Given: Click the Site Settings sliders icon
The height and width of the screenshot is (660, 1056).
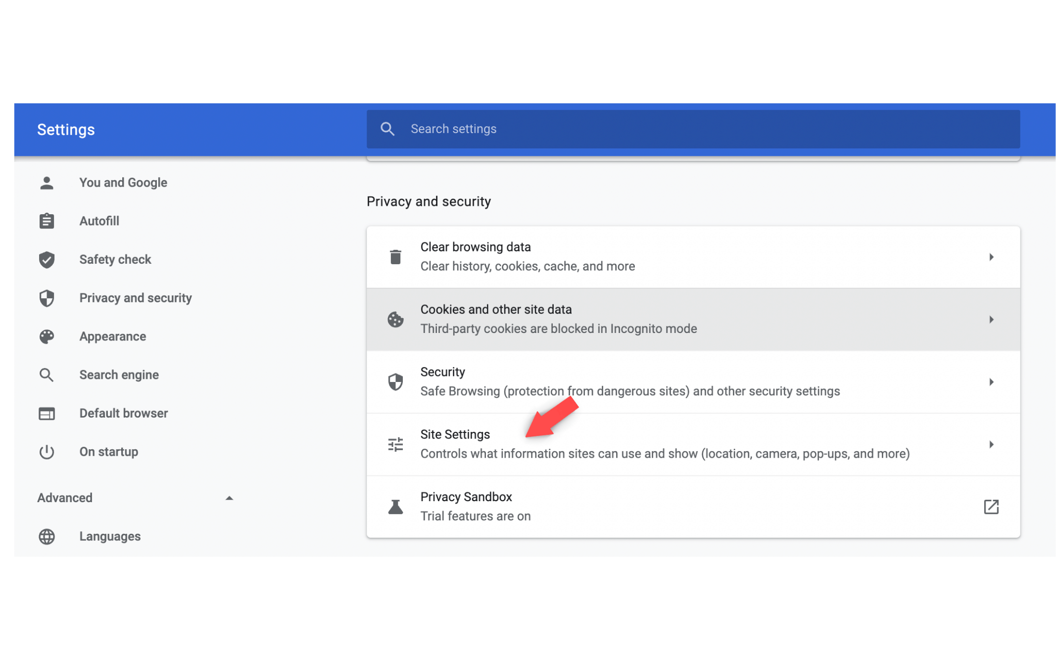Looking at the screenshot, I should pyautogui.click(x=395, y=444).
